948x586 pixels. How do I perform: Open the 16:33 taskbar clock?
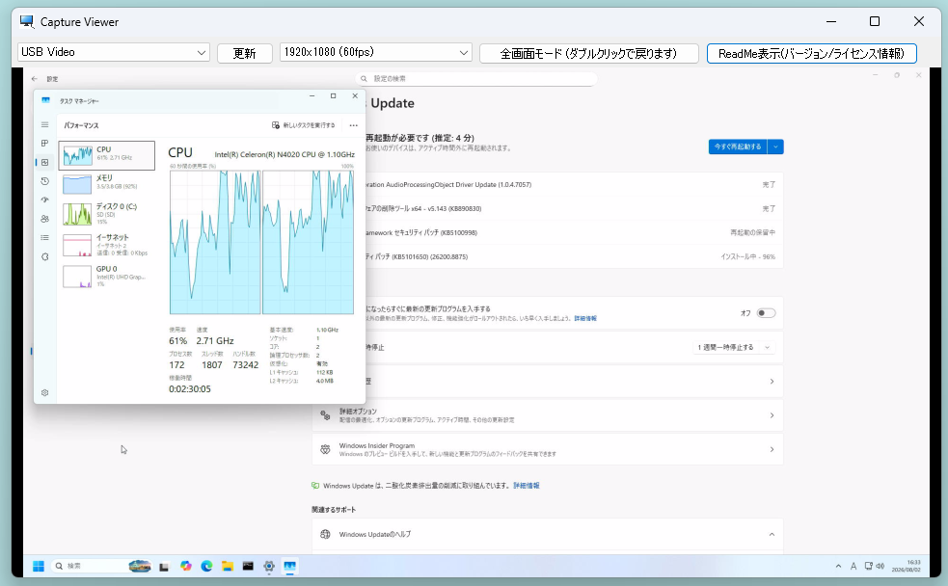click(x=906, y=566)
